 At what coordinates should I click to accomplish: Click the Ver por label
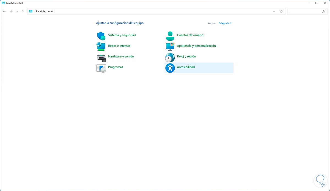[212, 23]
